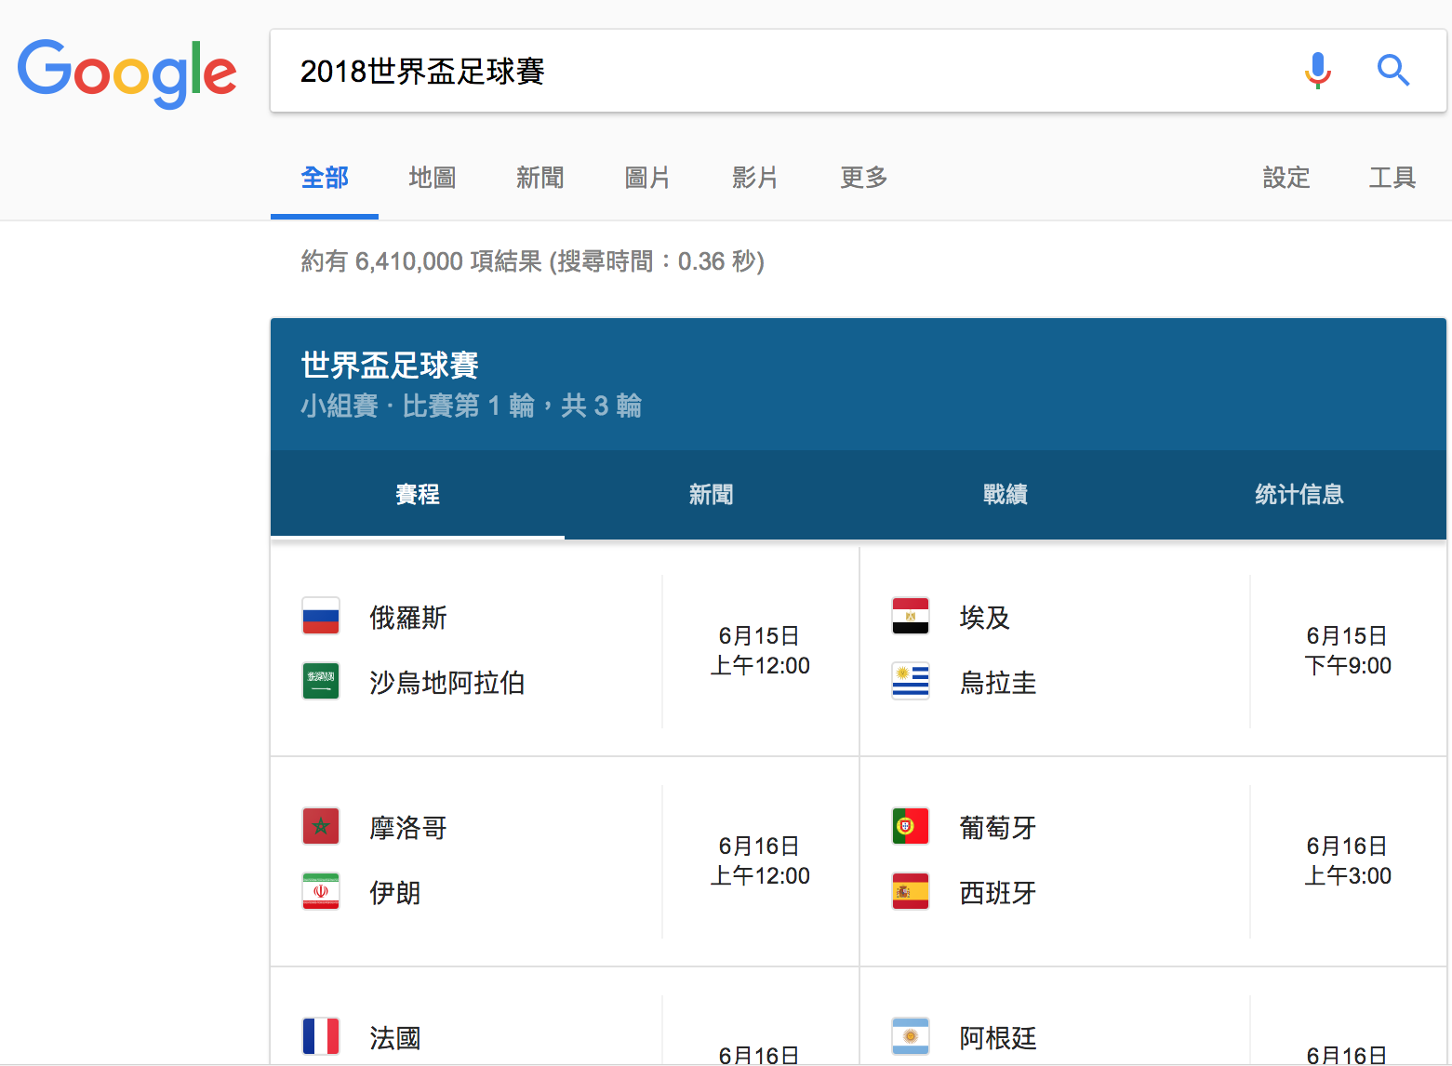This screenshot has width=1452, height=1066.
Task: Click the search box containing 2018世界盃足球賽
Action: point(781,71)
